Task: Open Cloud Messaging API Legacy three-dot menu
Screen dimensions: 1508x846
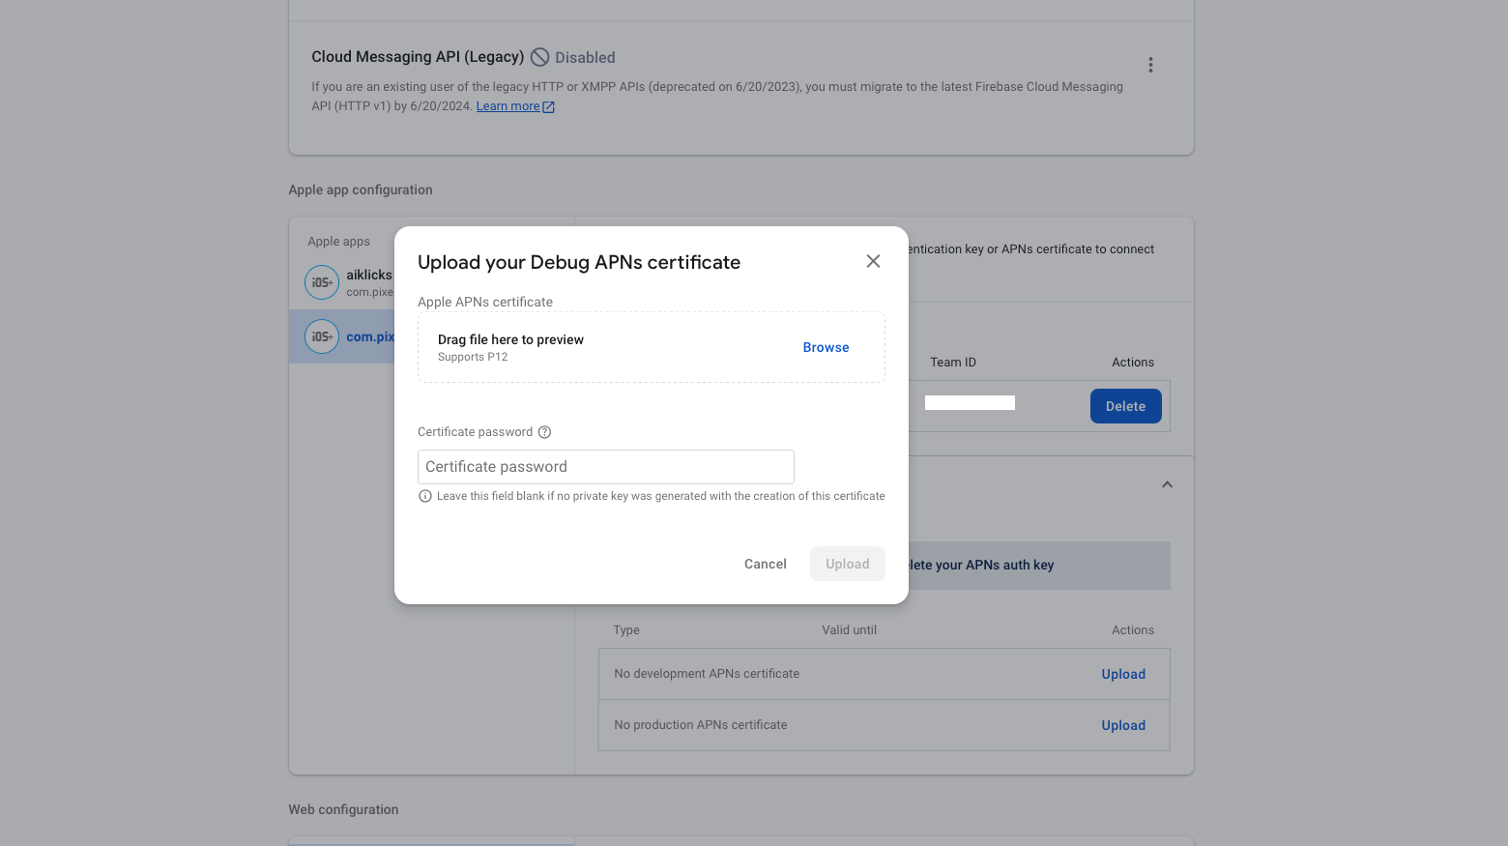Action: click(x=1150, y=65)
